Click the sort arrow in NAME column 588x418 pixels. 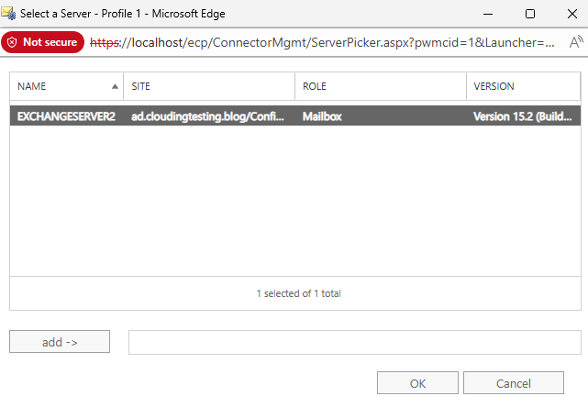click(115, 86)
